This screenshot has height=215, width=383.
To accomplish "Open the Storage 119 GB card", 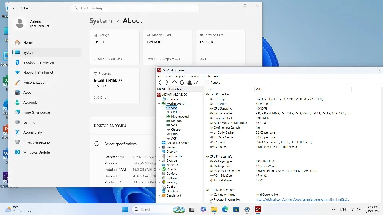I will [115, 47].
